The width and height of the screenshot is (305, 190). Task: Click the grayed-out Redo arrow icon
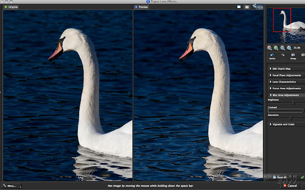(x=283, y=55)
